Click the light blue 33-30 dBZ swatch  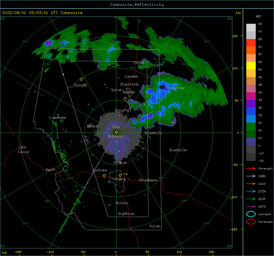tap(251, 119)
